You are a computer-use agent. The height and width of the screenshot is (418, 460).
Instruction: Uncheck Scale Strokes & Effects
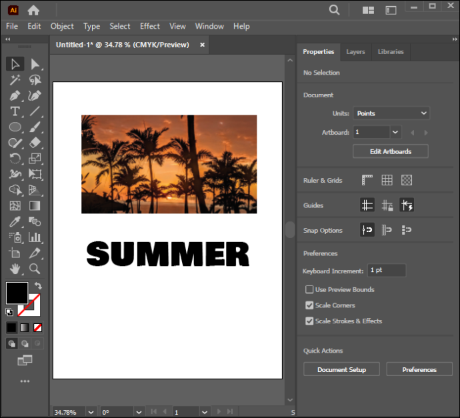[309, 321]
